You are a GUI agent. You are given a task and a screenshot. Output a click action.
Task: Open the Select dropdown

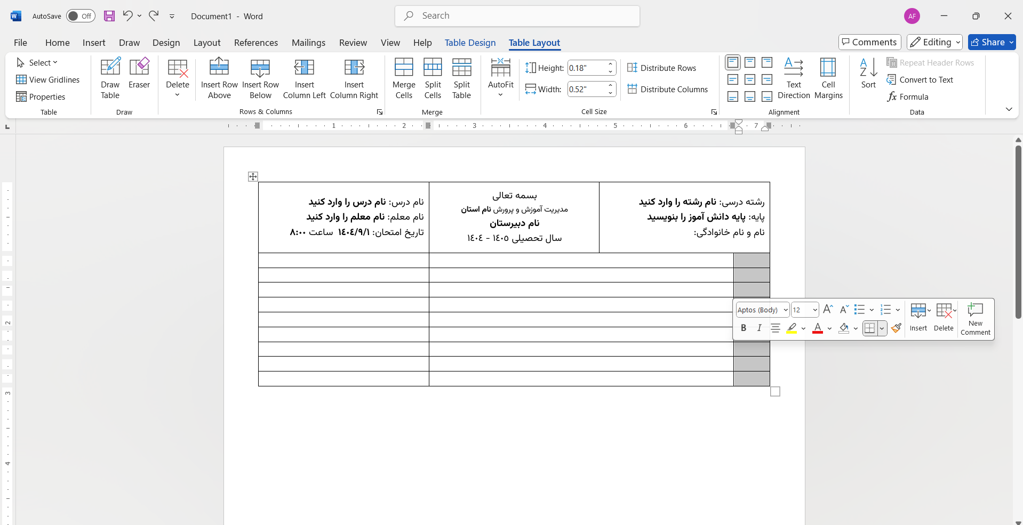(37, 62)
